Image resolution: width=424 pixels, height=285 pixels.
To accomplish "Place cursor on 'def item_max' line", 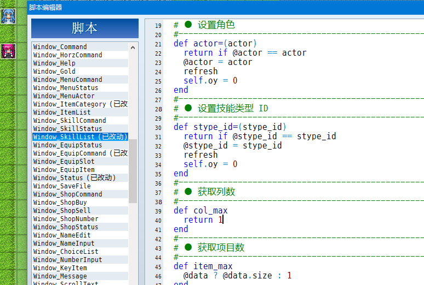I will (203, 266).
